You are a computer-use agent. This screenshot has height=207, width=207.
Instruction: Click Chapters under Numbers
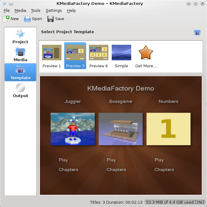[164, 170]
